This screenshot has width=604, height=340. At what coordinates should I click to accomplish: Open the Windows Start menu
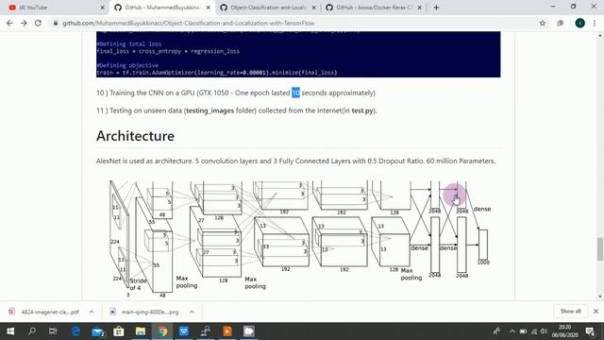point(10,331)
